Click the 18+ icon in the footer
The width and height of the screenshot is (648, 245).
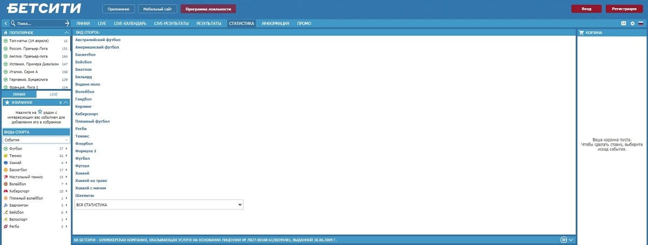(x=564, y=240)
